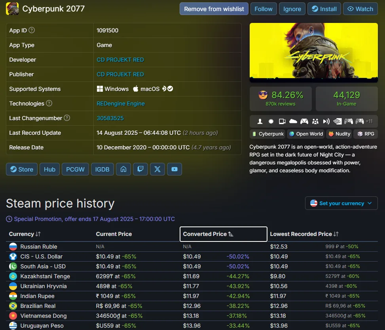This screenshot has height=330, width=385.
Task: Open changenumber 30583525 link
Action: coord(110,118)
